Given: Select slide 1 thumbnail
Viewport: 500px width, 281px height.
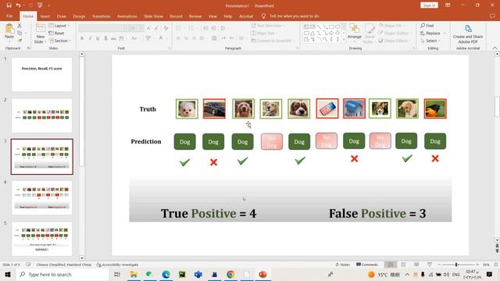Looking at the screenshot, I should (x=41, y=75).
